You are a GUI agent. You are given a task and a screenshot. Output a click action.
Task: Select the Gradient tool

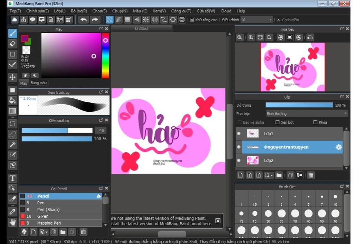[x=13, y=111]
